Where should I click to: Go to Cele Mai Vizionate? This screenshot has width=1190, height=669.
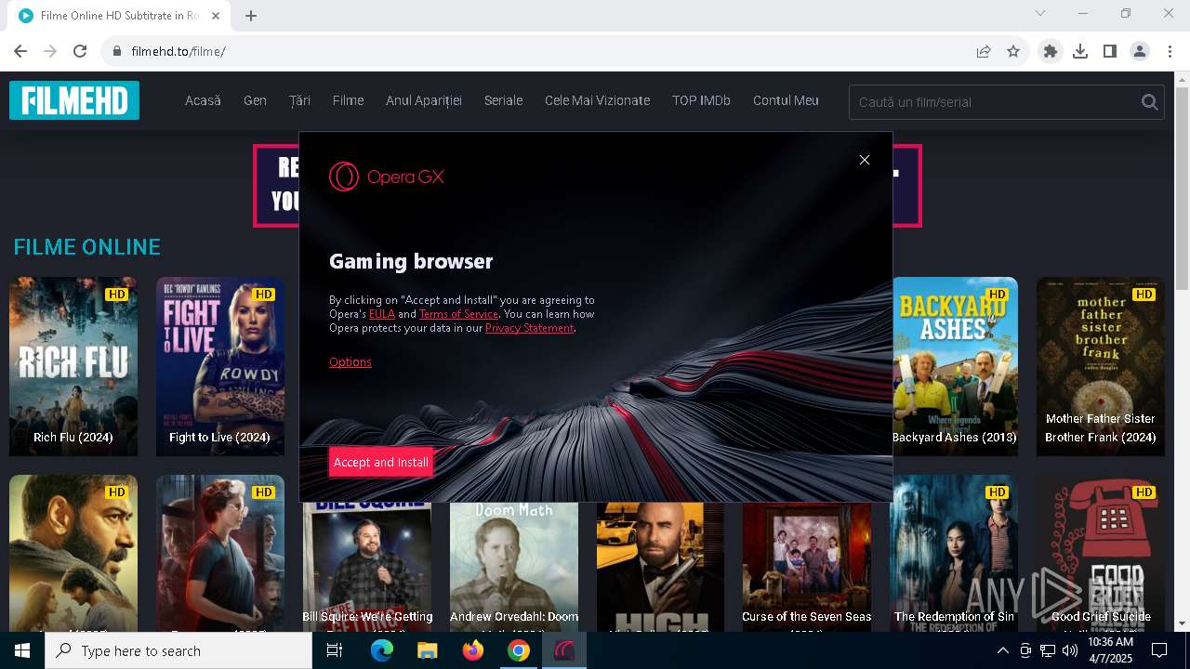tap(597, 100)
